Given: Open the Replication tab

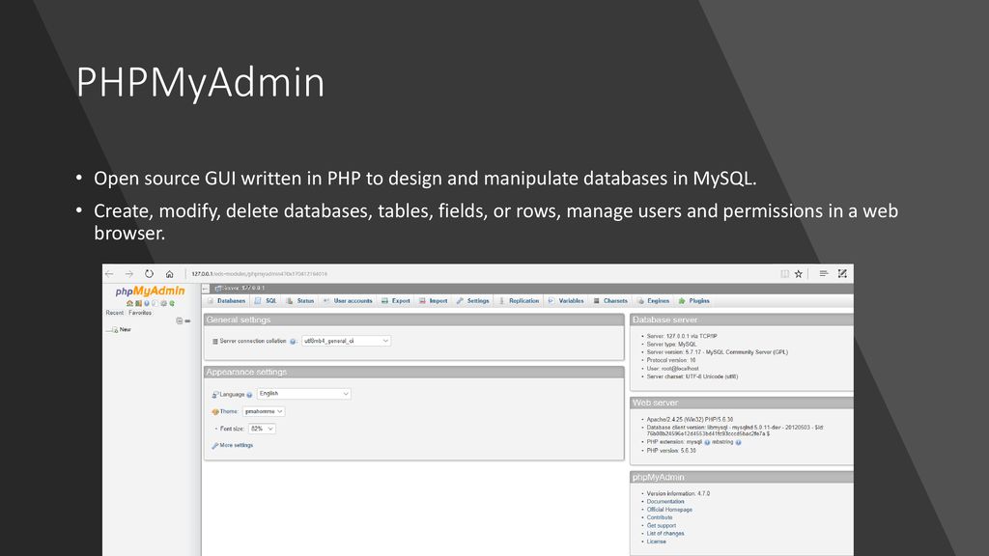Looking at the screenshot, I should tap(519, 301).
